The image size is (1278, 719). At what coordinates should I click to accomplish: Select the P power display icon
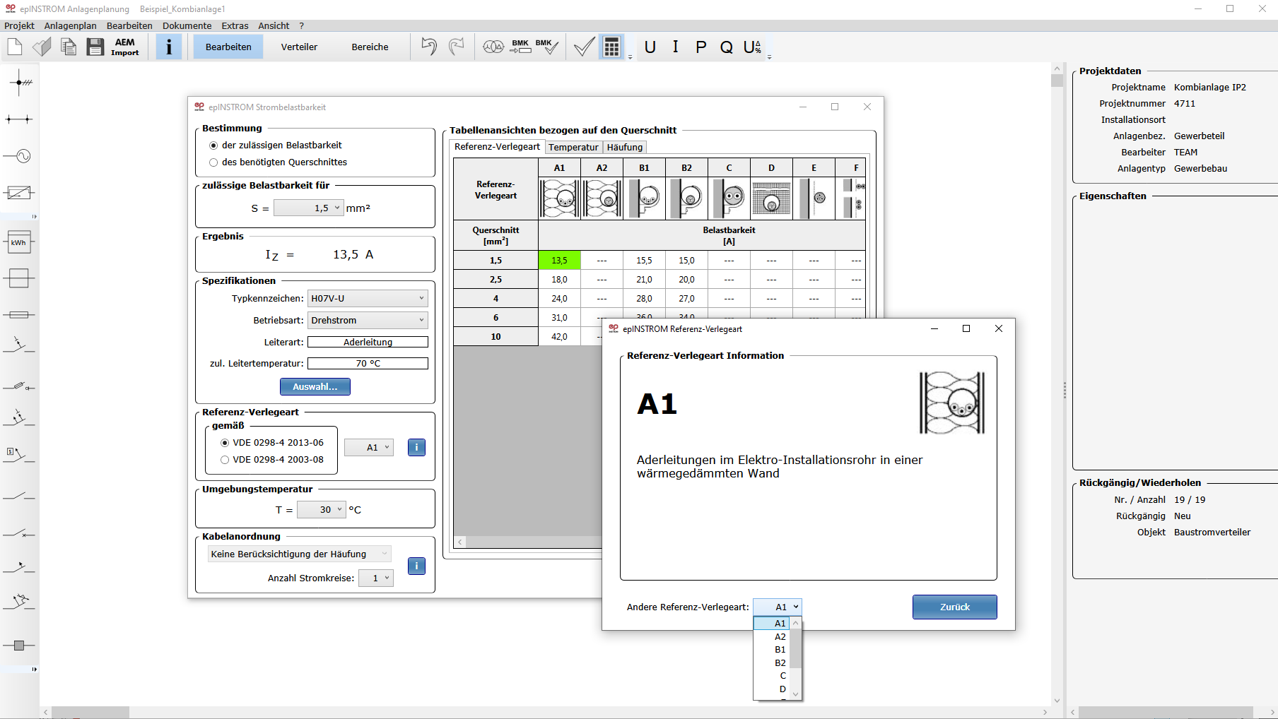(x=700, y=47)
